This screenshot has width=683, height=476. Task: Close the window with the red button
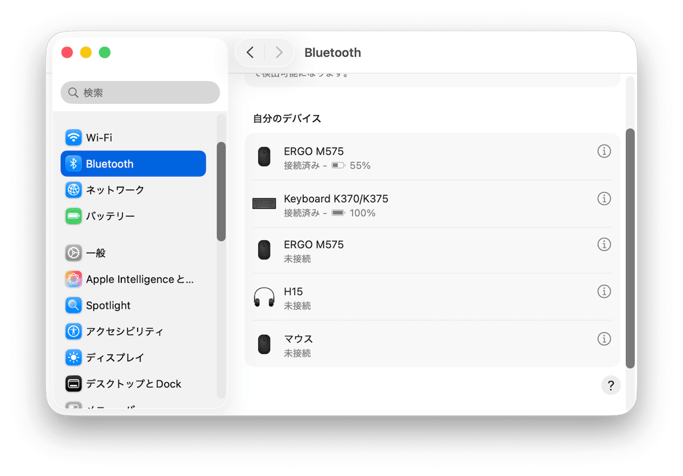click(x=67, y=52)
